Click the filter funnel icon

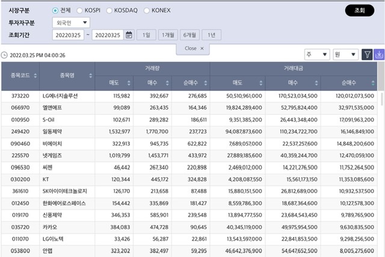click(x=367, y=55)
